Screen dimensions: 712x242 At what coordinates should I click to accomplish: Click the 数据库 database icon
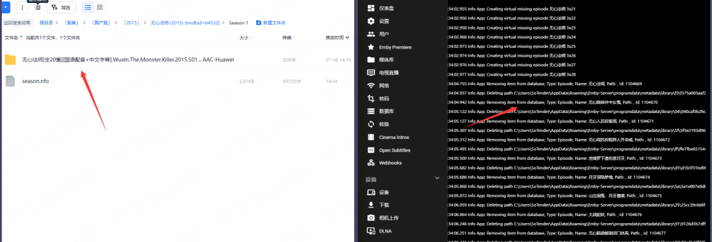coord(371,111)
